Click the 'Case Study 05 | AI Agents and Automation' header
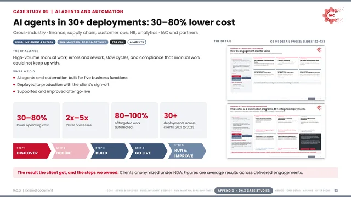 pyautogui.click(x=68, y=11)
